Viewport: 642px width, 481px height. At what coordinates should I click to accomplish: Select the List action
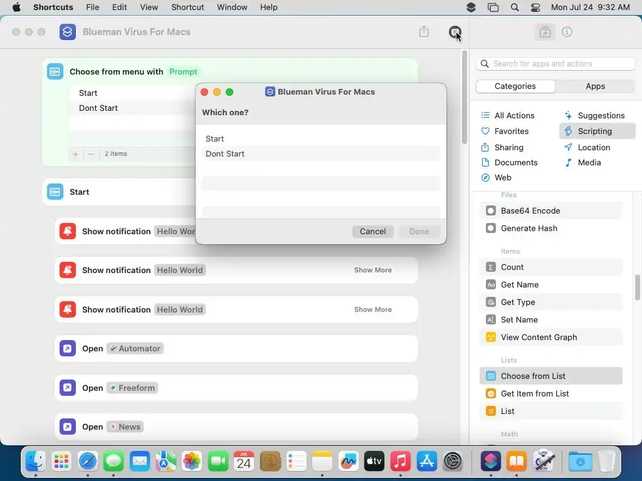[550, 411]
